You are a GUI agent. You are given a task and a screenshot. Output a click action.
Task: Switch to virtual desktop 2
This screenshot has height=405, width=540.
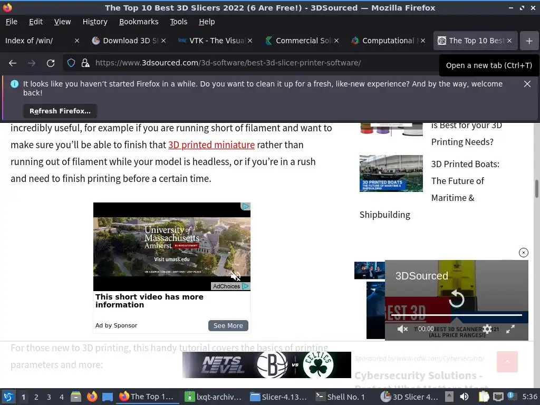pyautogui.click(x=36, y=397)
